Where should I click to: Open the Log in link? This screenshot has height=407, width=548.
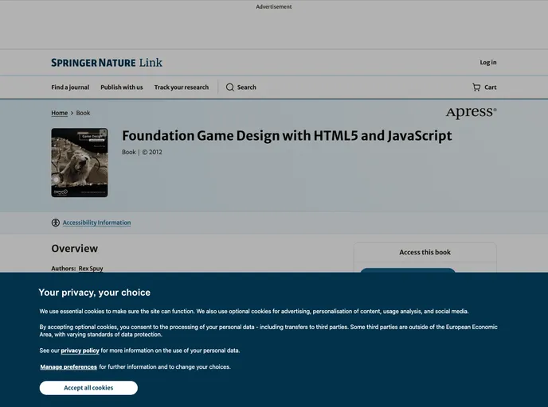pyautogui.click(x=488, y=63)
